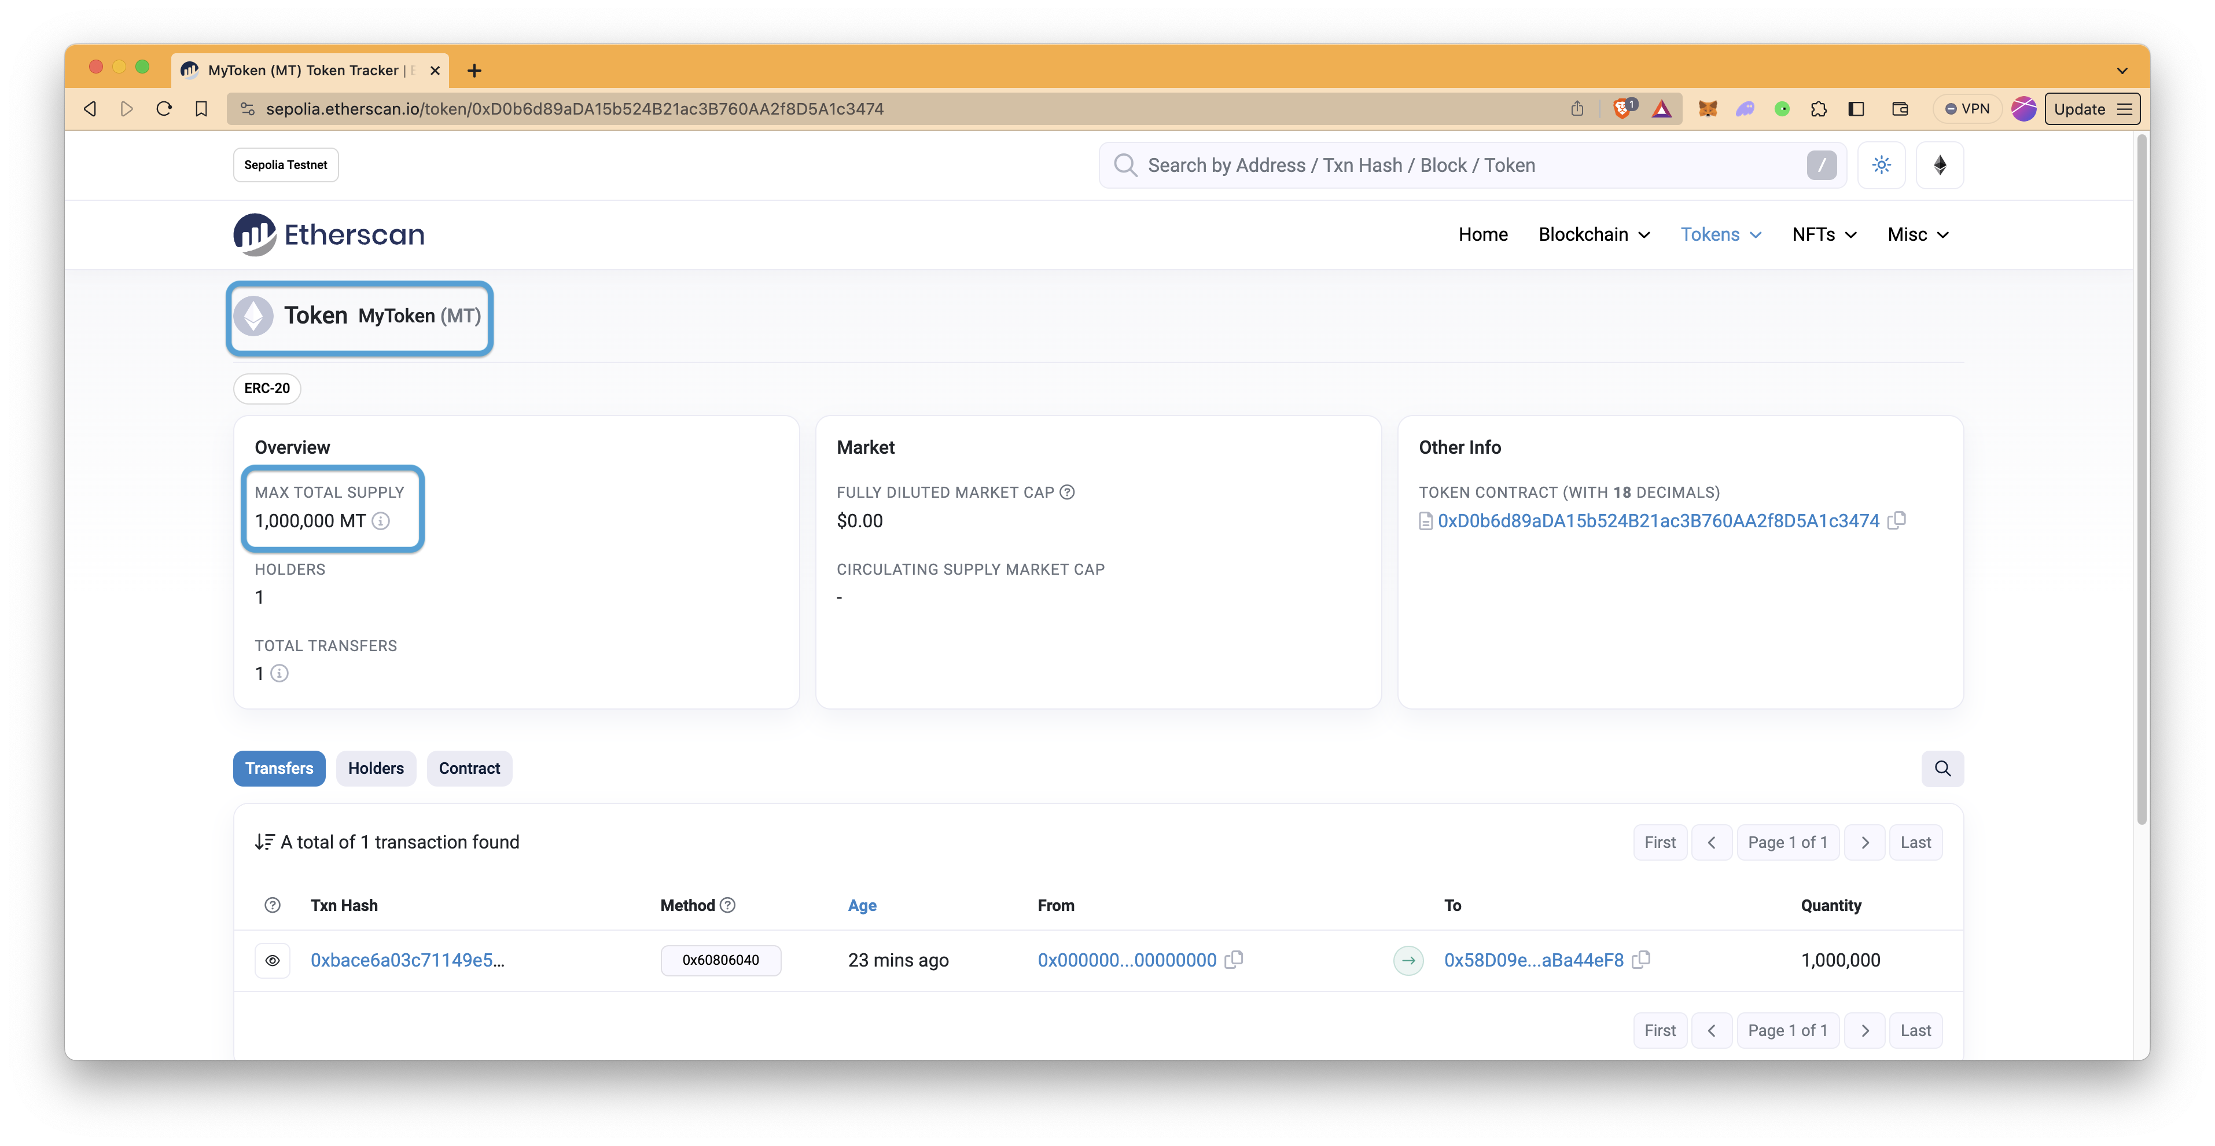
Task: Open Brave Shields lion icon
Action: pos(1624,108)
